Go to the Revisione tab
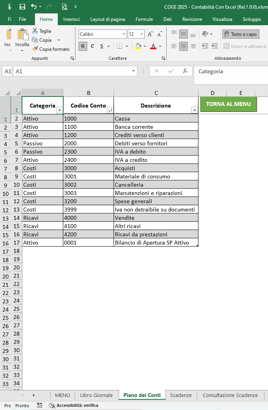 192,19
